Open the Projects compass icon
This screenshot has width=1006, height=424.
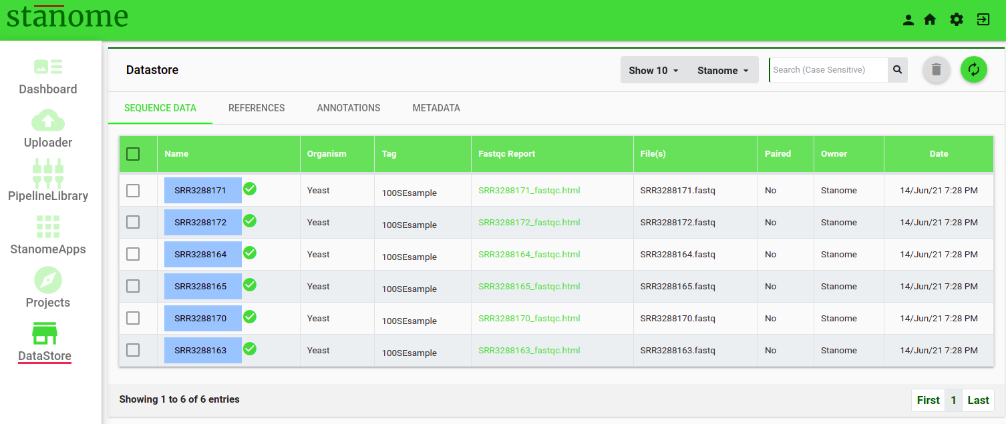click(x=48, y=280)
